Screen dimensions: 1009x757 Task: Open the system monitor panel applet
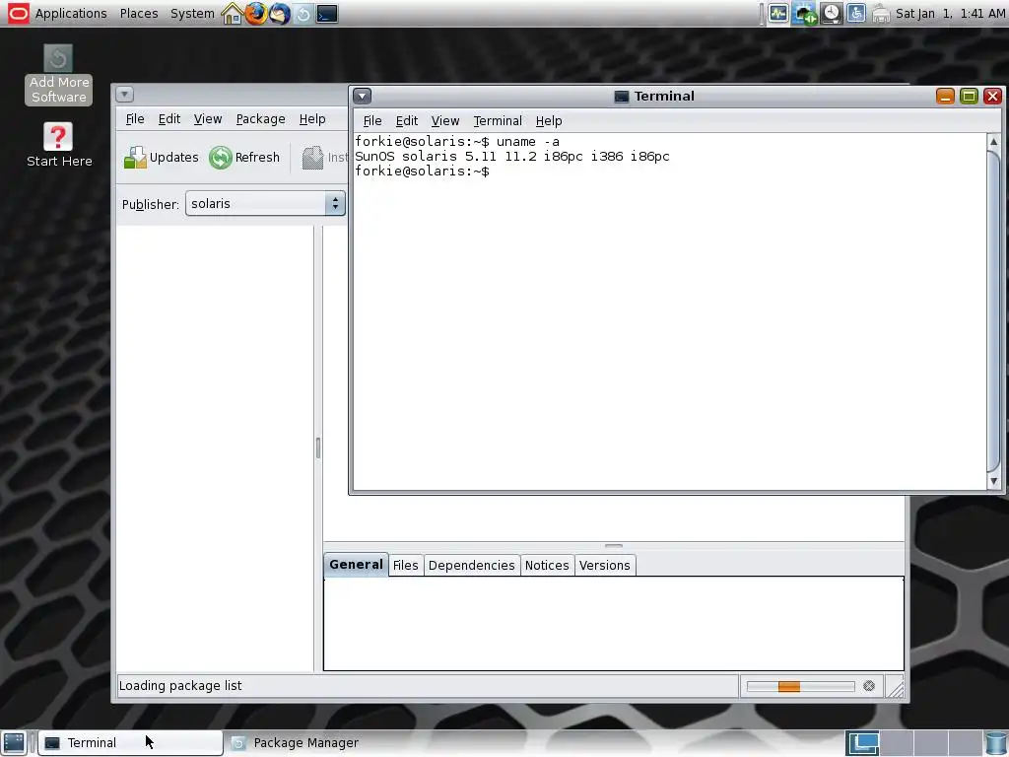tap(778, 14)
